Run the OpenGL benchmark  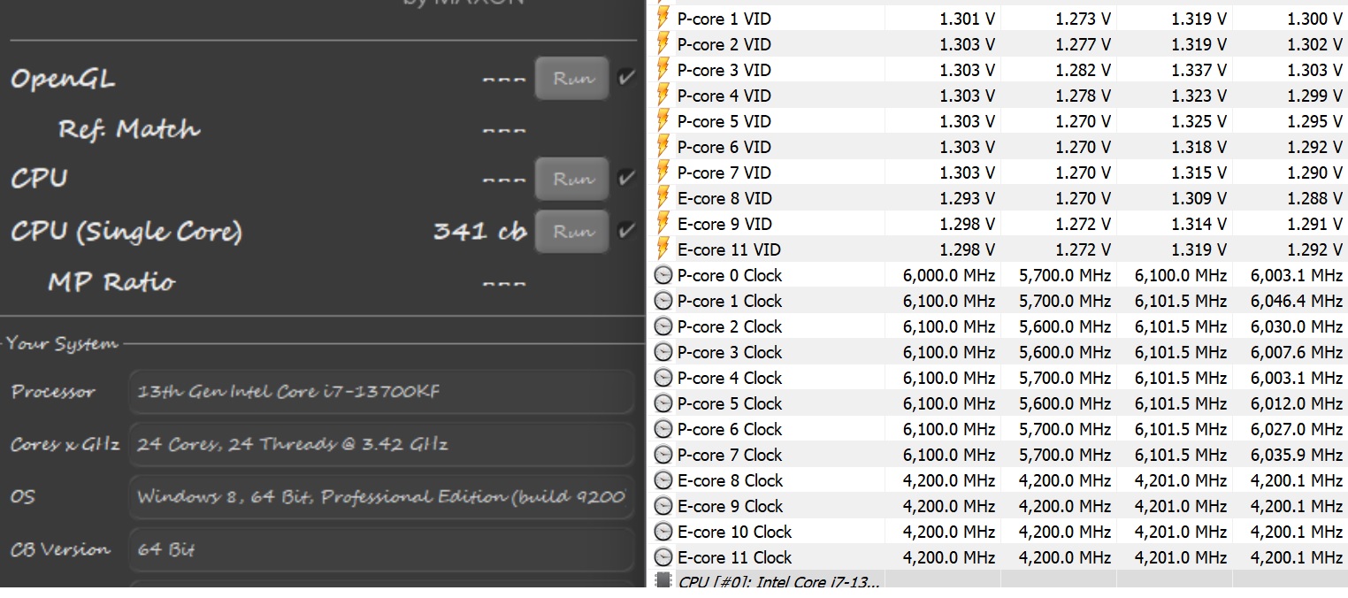[x=572, y=78]
